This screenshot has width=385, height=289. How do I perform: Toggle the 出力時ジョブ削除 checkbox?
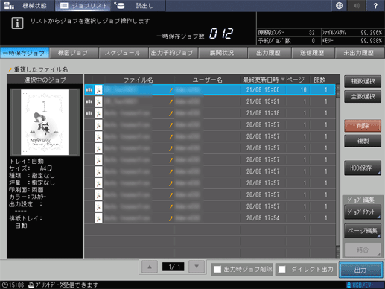click(217, 269)
